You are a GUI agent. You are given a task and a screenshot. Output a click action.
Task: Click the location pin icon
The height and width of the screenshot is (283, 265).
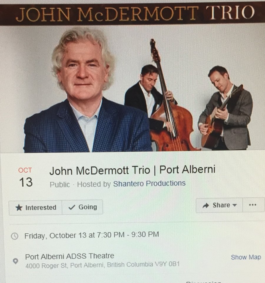coord(16,261)
